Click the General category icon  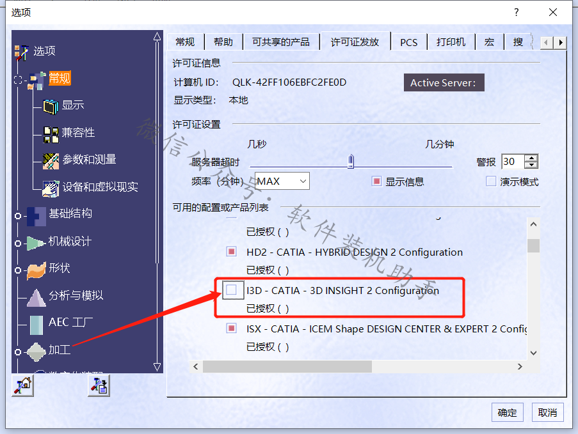coord(37,81)
